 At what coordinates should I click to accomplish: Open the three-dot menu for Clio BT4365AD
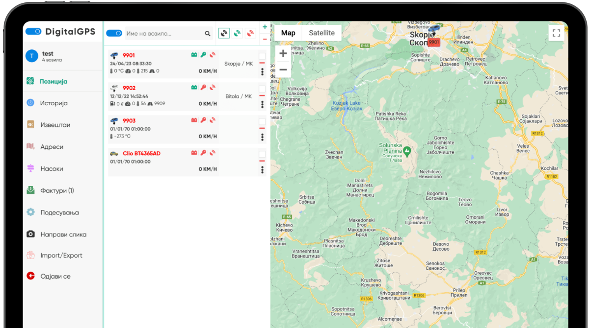click(263, 170)
